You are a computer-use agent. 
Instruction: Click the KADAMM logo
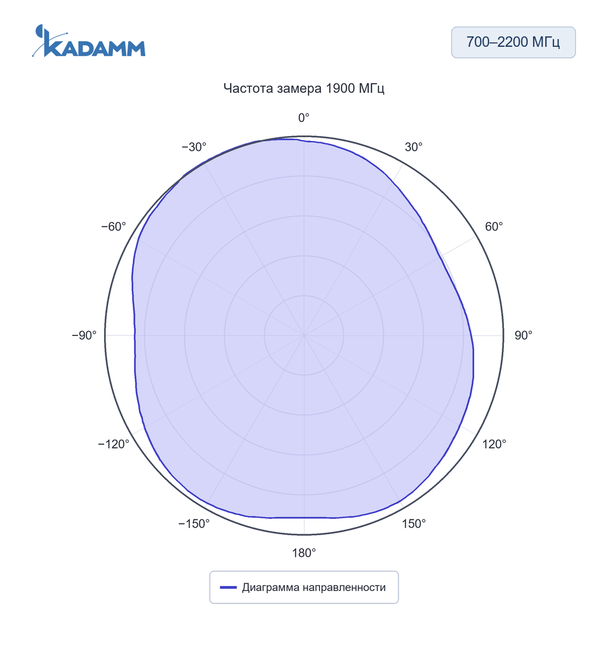(89, 41)
